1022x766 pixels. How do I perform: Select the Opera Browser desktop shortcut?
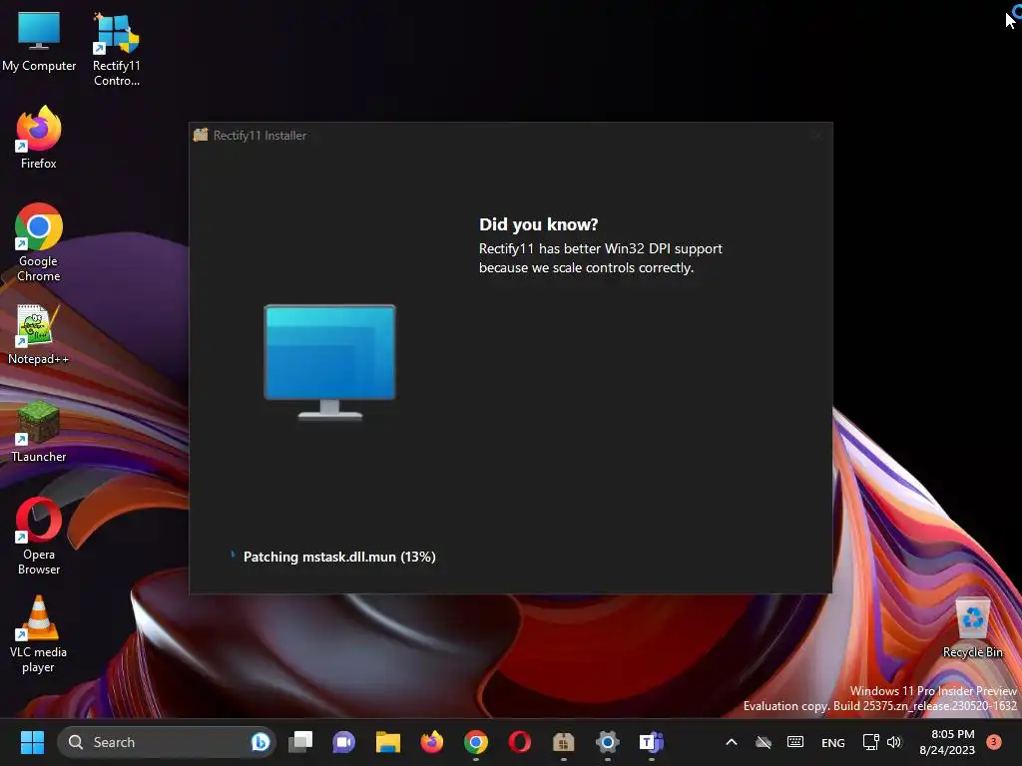click(39, 536)
